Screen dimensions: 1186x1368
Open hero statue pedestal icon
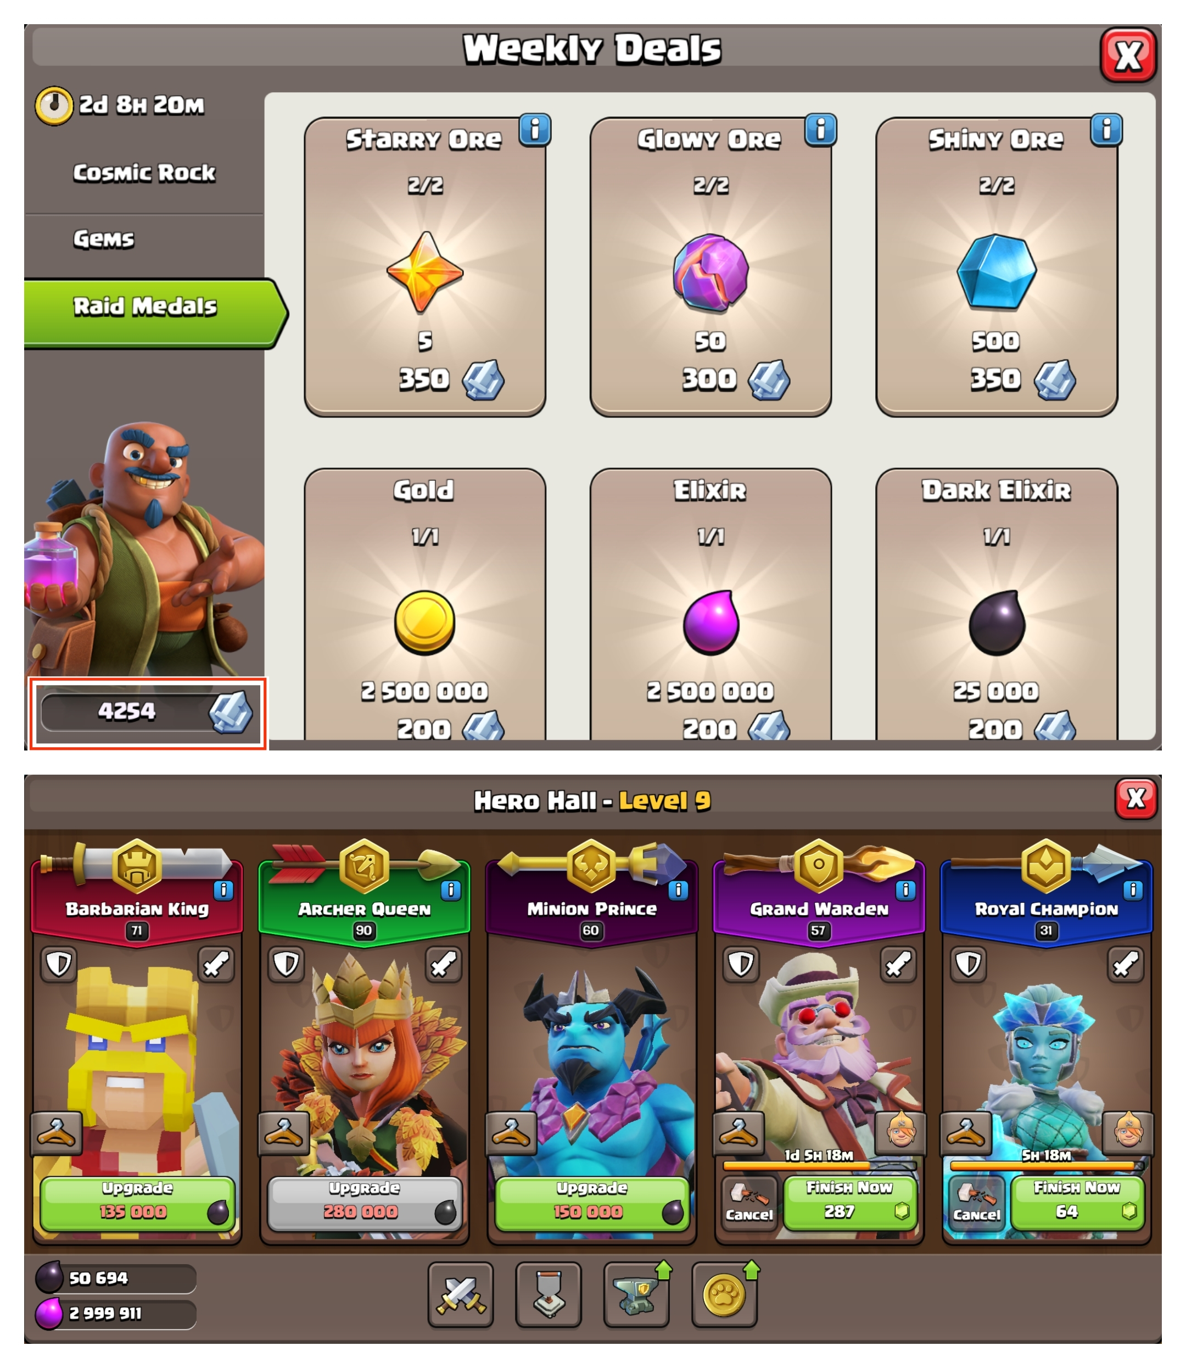[x=549, y=1294]
